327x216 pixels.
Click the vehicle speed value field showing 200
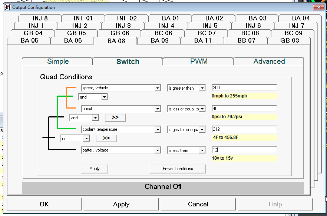click(x=244, y=88)
